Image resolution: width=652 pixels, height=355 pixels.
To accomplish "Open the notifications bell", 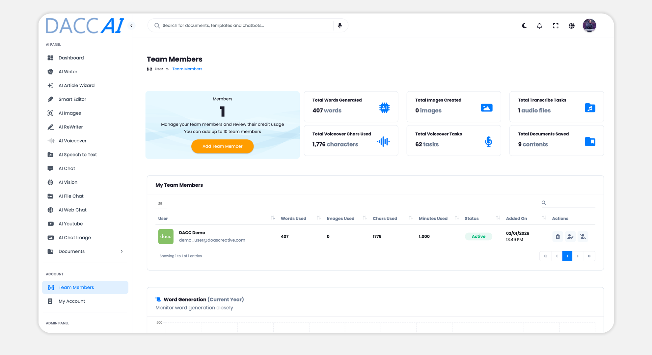I will coord(539,25).
